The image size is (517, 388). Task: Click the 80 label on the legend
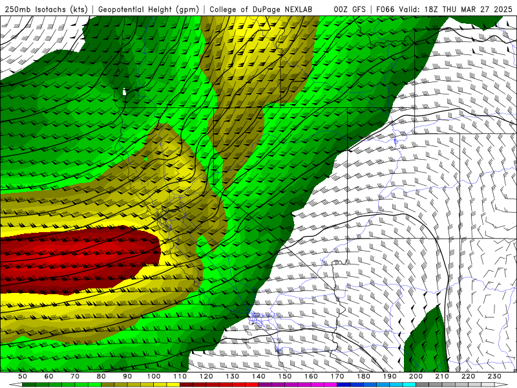coord(101,376)
